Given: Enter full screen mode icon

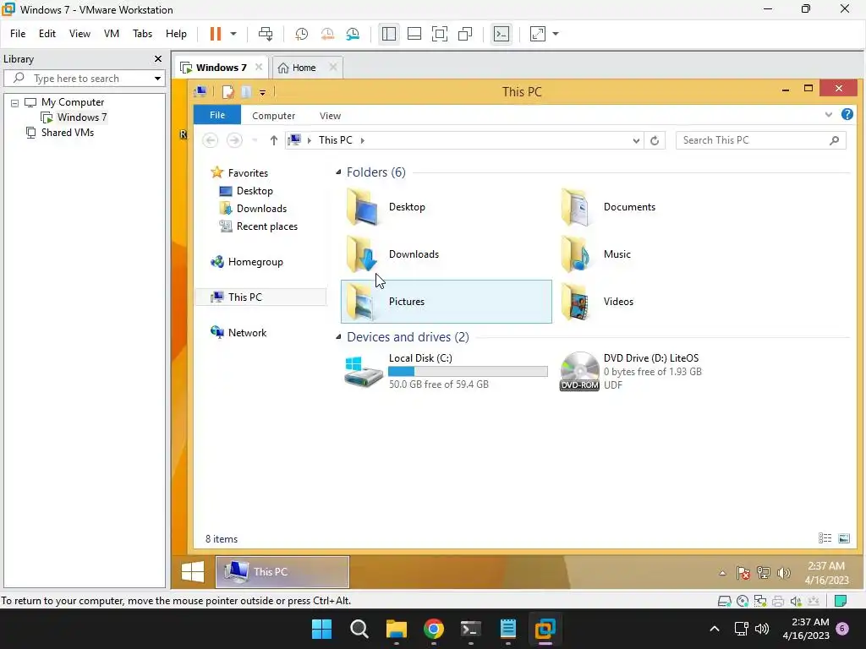Looking at the screenshot, I should click(x=440, y=34).
